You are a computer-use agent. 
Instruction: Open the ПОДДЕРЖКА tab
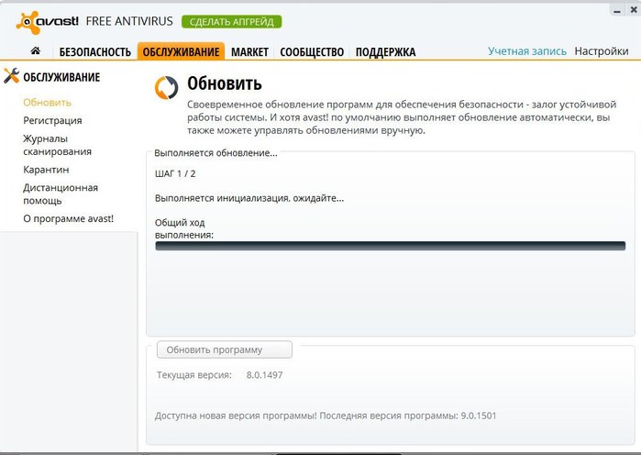[385, 52]
